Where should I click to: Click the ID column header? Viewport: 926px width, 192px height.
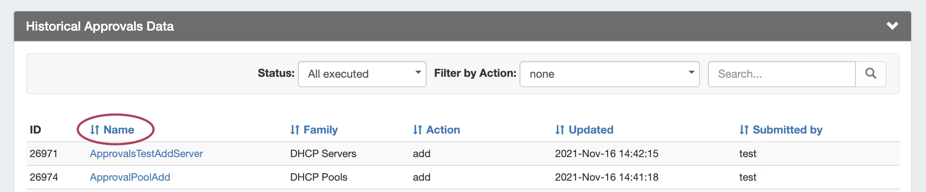click(x=35, y=130)
